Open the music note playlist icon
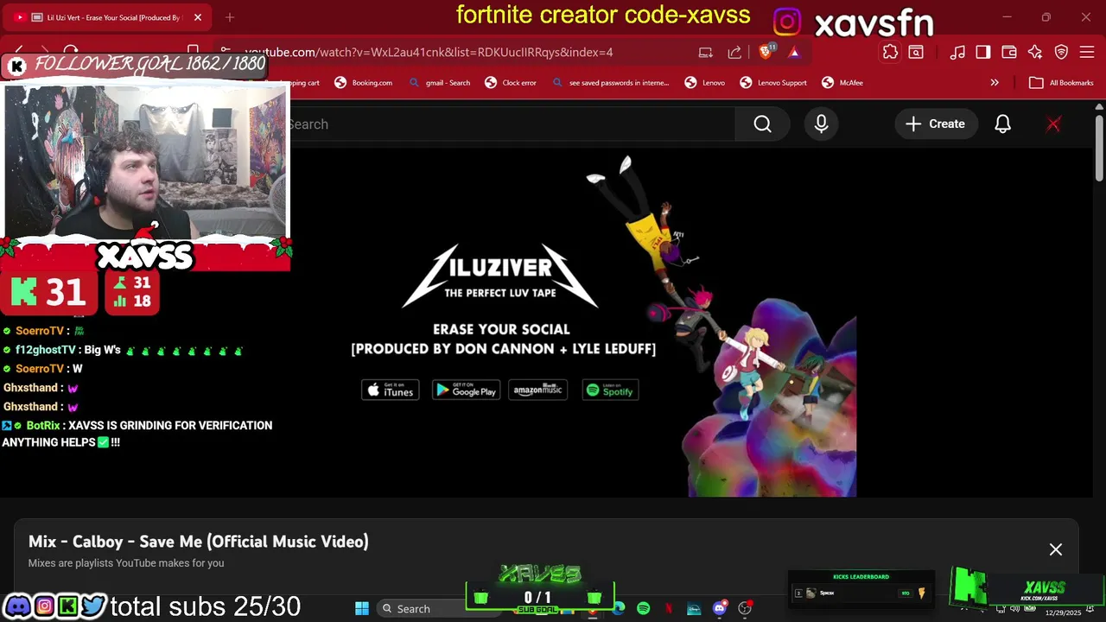 (x=957, y=52)
